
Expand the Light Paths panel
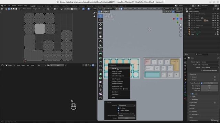pyautogui.click(x=193, y=102)
